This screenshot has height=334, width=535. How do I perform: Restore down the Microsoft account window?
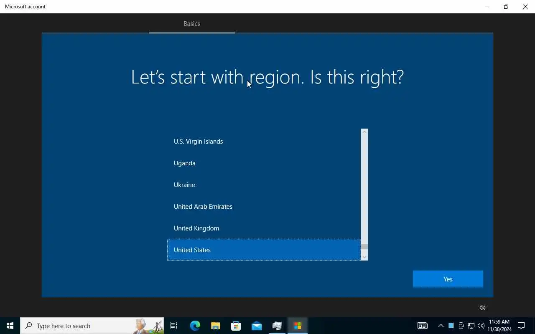(x=506, y=7)
